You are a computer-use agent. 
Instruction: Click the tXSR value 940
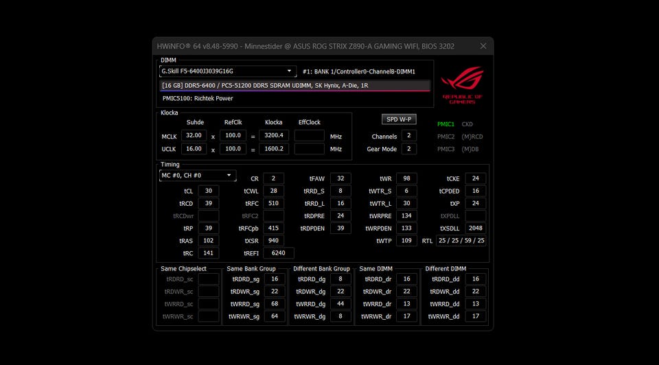[273, 241]
